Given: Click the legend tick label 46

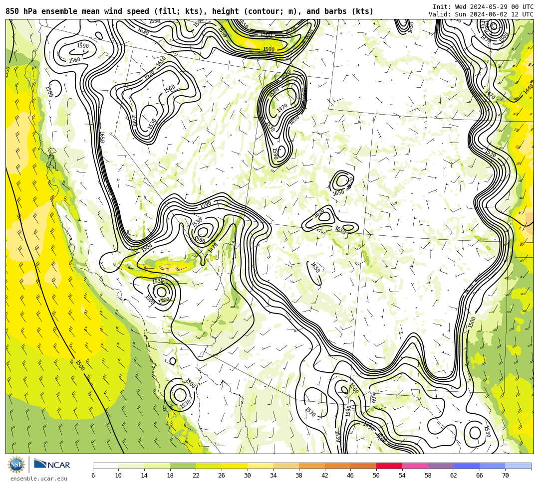Looking at the screenshot, I should 351,476.
